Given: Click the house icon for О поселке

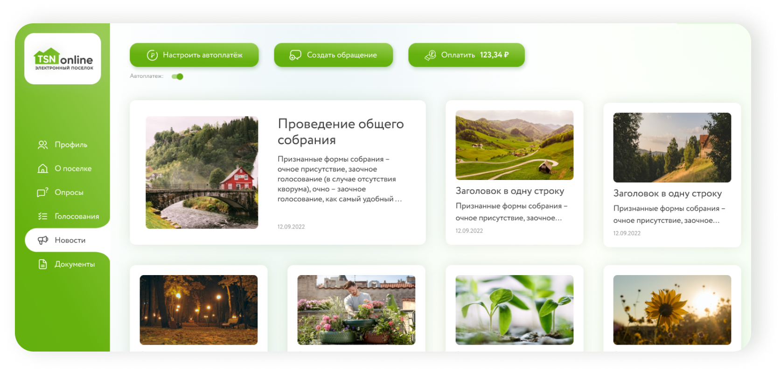Looking at the screenshot, I should pyautogui.click(x=42, y=169).
